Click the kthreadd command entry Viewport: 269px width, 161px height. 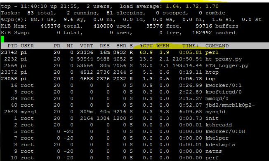pyautogui.click(x=219, y=125)
